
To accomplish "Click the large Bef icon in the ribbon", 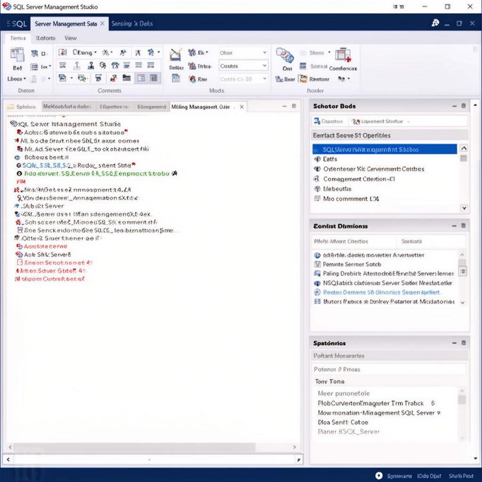I will coord(17,56).
